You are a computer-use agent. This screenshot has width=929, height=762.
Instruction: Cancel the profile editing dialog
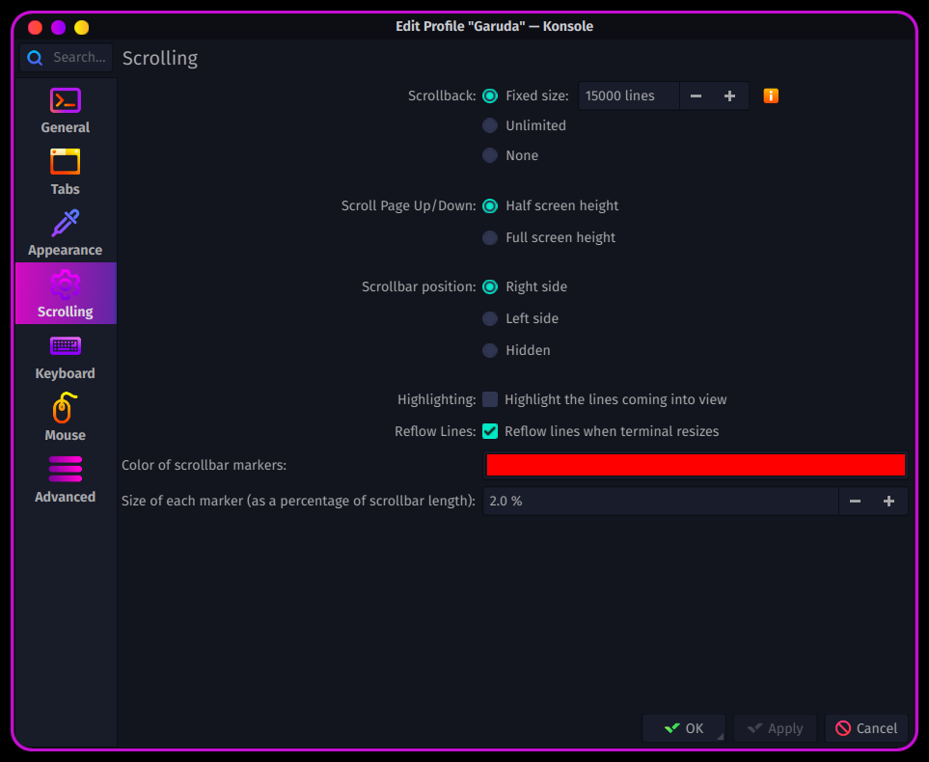click(x=866, y=728)
